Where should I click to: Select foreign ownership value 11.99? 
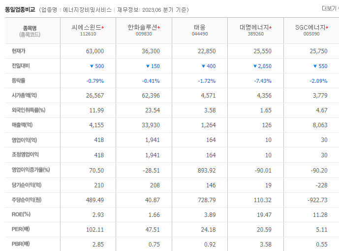[x=96, y=110]
